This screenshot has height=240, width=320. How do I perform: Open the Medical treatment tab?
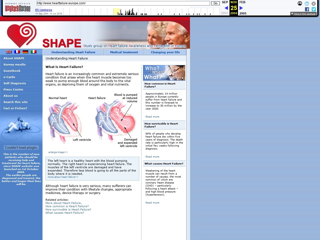pos(124,52)
